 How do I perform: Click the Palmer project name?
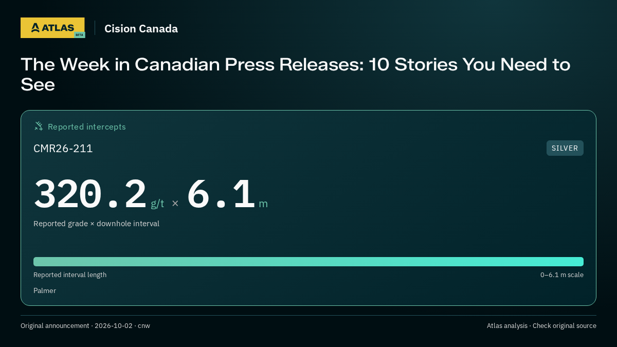(45, 291)
